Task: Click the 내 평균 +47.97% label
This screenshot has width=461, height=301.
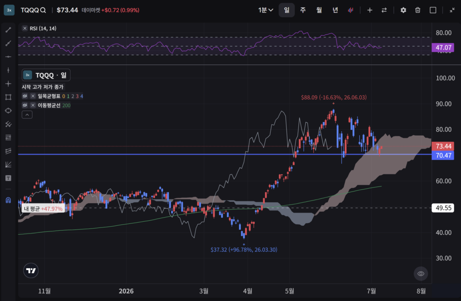Action: [43, 209]
